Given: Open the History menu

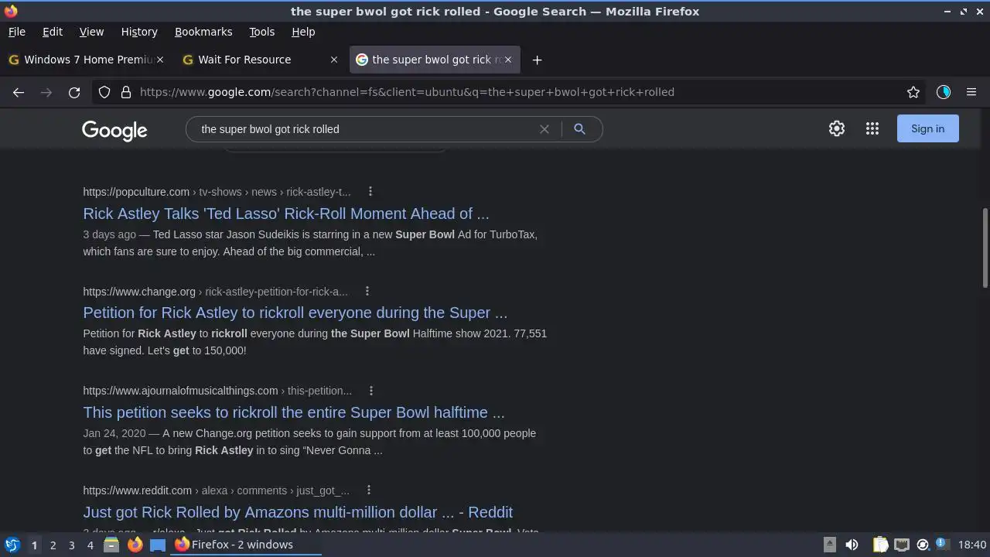Looking at the screenshot, I should pos(139,32).
